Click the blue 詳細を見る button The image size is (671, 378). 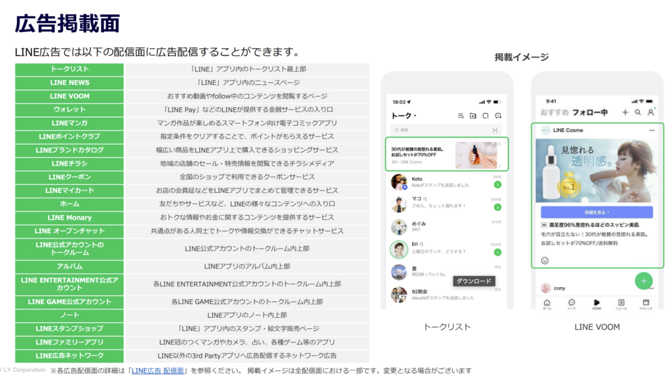596,212
